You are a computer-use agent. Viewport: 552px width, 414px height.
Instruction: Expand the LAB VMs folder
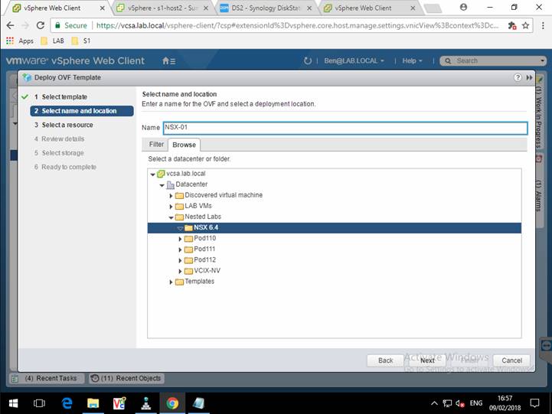171,207
